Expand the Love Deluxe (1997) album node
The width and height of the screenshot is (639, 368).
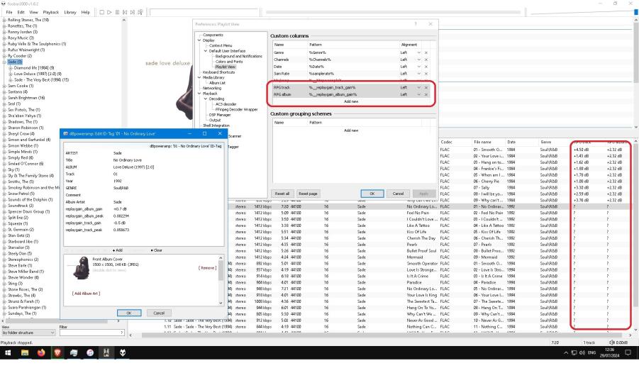(11, 74)
